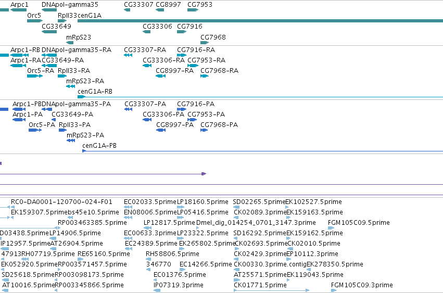Select the CG33649-PA protein label
The width and height of the screenshot is (443, 293).
72,114
